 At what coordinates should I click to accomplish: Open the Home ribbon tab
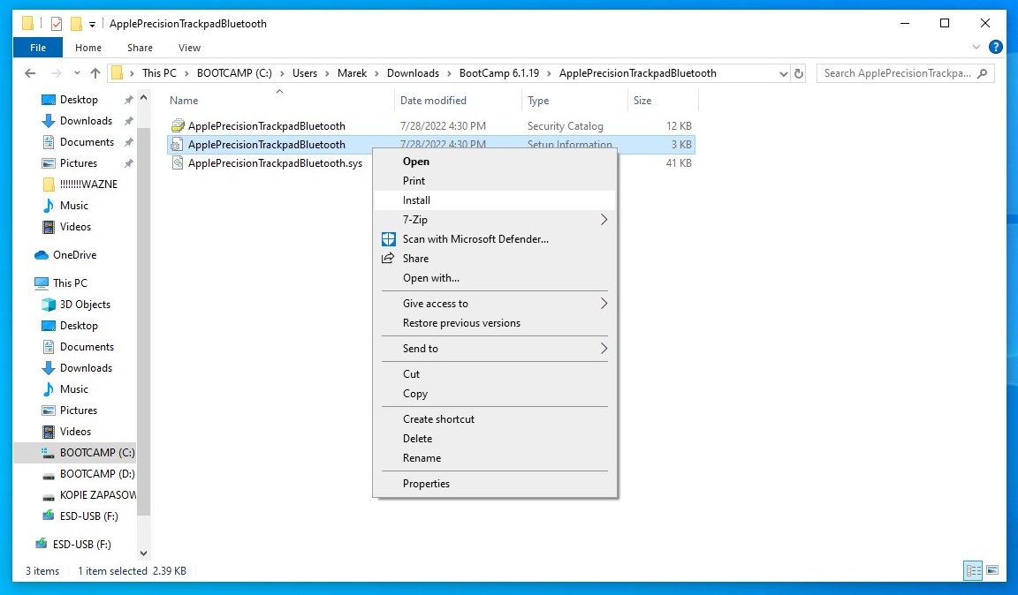point(88,48)
